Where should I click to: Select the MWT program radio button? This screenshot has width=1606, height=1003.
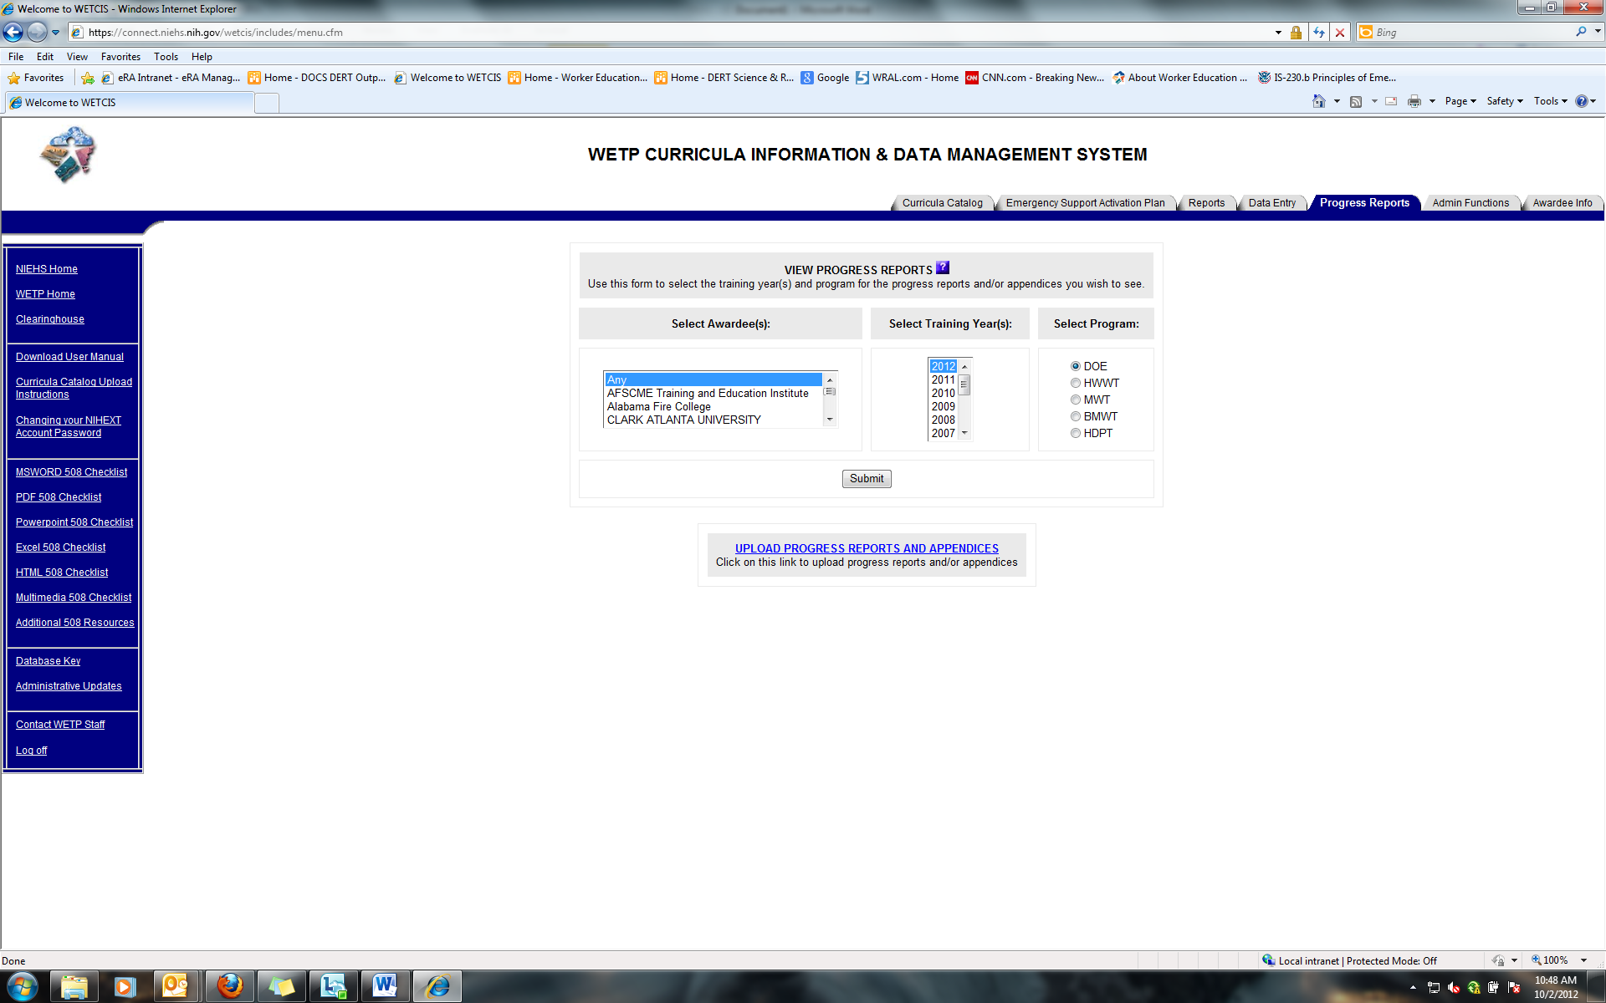pyautogui.click(x=1076, y=400)
